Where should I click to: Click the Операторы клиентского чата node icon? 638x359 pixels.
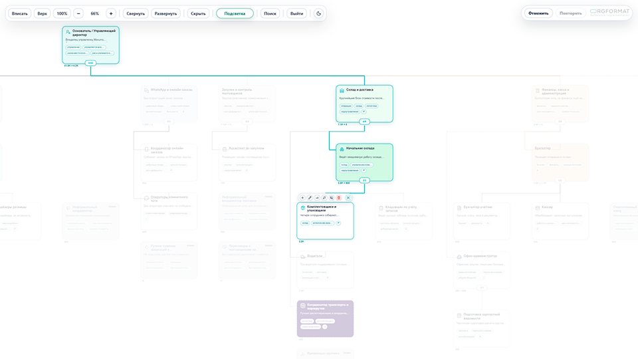click(x=146, y=198)
